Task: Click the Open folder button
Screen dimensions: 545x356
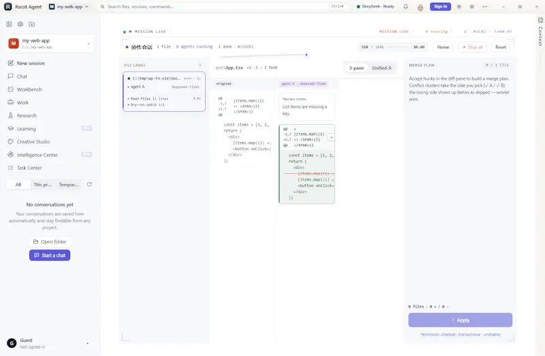Action: 50,241
